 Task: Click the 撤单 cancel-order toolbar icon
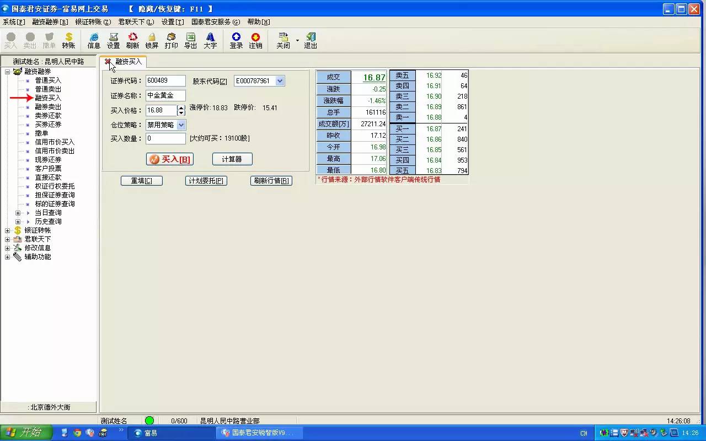pyautogui.click(x=49, y=40)
